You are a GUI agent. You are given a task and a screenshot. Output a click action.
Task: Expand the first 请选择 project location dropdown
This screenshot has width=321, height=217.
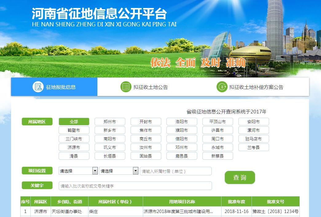(x=78, y=171)
